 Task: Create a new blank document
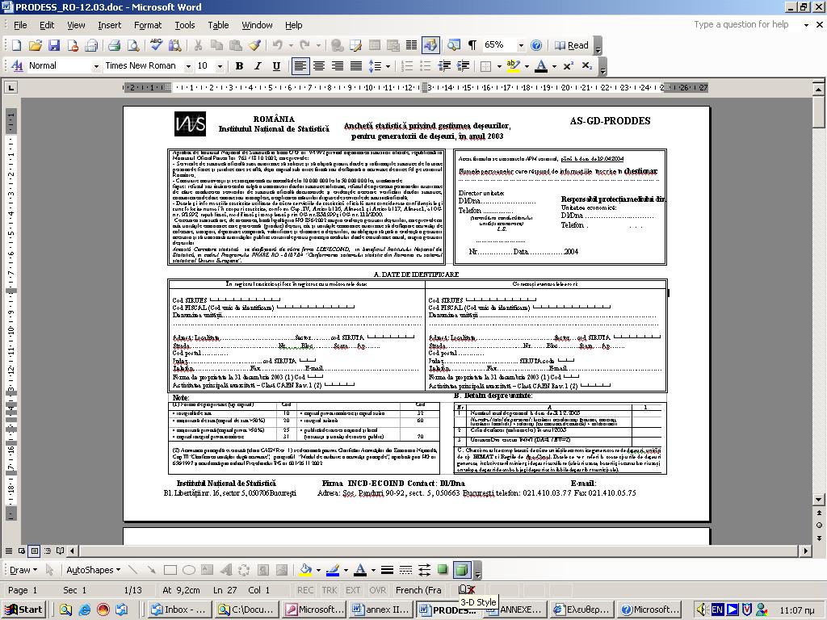pos(16,45)
